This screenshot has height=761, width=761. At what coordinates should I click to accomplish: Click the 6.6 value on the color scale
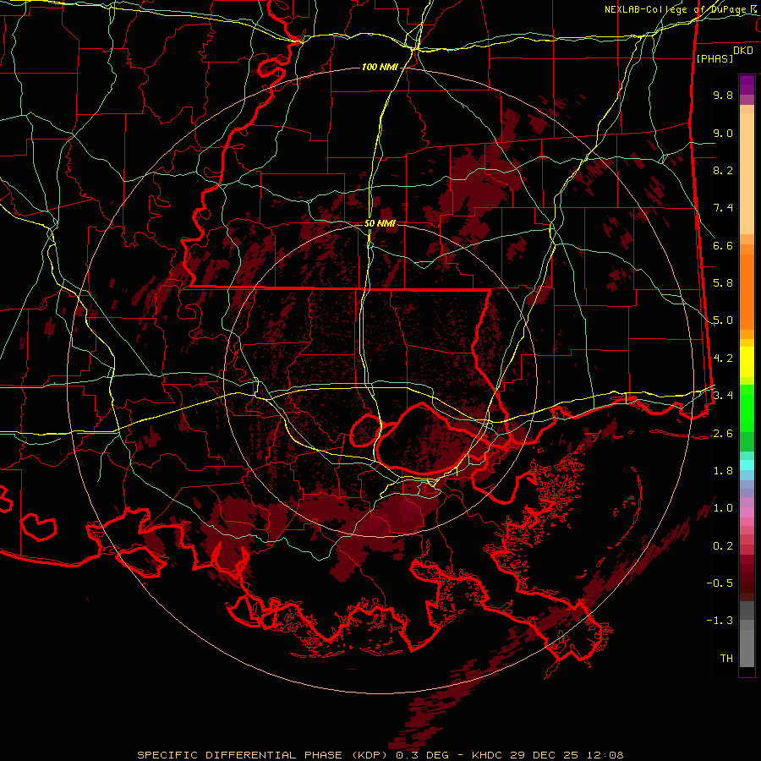click(x=723, y=245)
